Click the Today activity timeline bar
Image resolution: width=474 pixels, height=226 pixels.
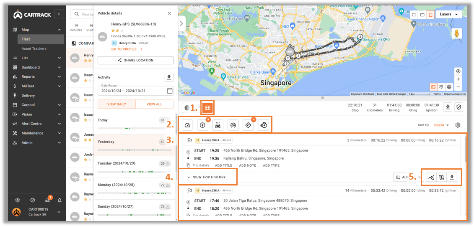click(x=134, y=129)
